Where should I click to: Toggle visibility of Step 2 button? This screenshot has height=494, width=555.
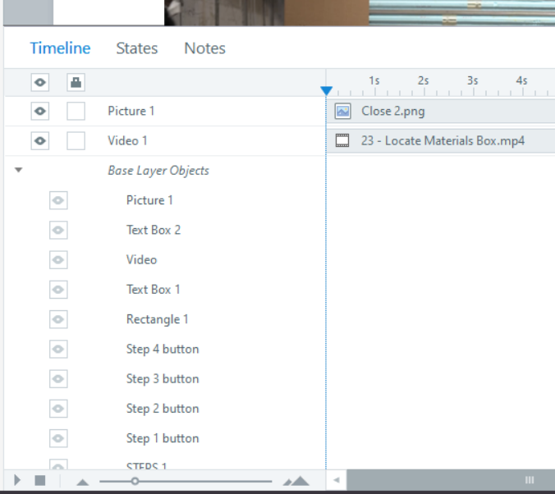58,409
